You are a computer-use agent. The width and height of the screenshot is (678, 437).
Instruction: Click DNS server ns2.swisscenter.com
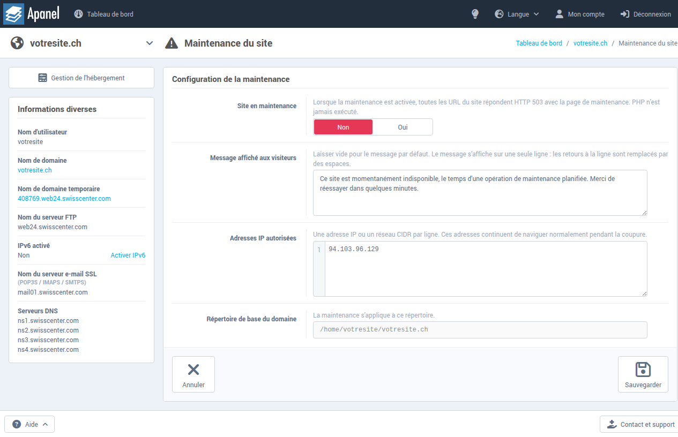pyautogui.click(x=48, y=330)
